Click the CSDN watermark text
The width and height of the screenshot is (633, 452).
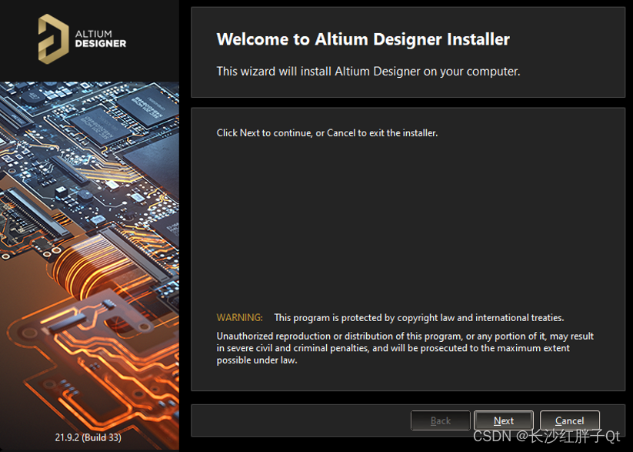545,437
